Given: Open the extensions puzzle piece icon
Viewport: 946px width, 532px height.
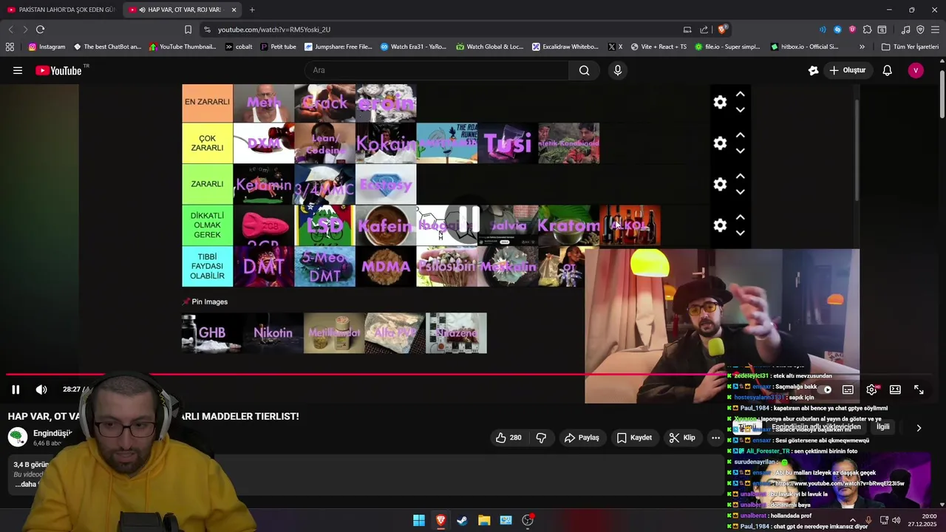Looking at the screenshot, I should pos(867,30).
